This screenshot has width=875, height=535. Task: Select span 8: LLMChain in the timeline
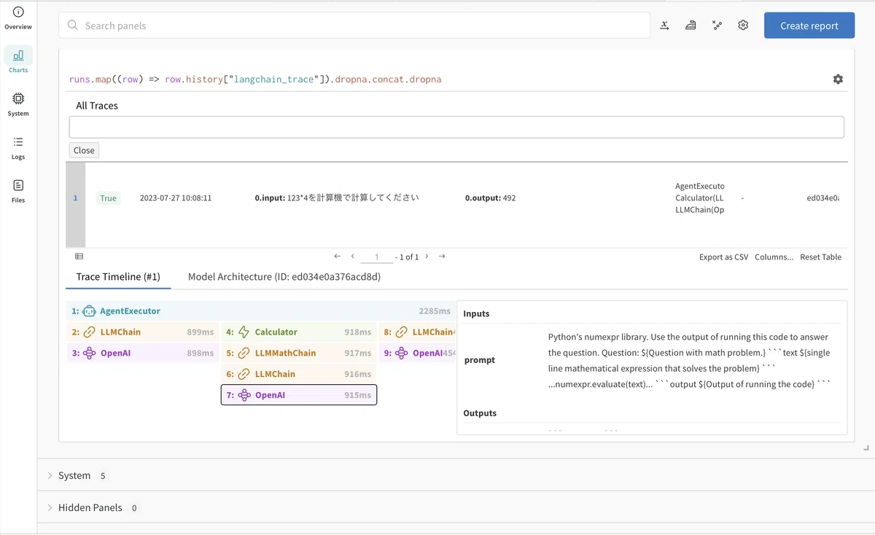[x=418, y=332]
